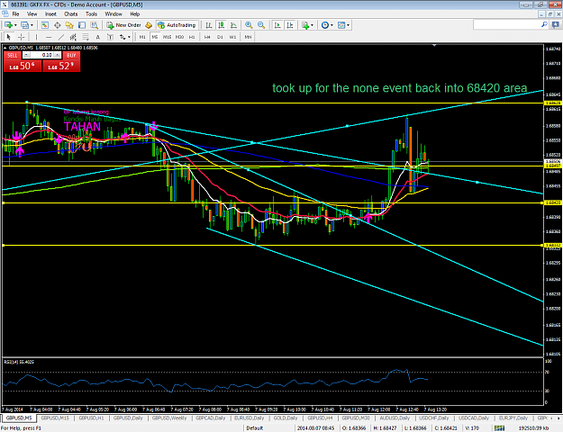Switch to the EURUSD,Daily chart tab

coord(250,418)
